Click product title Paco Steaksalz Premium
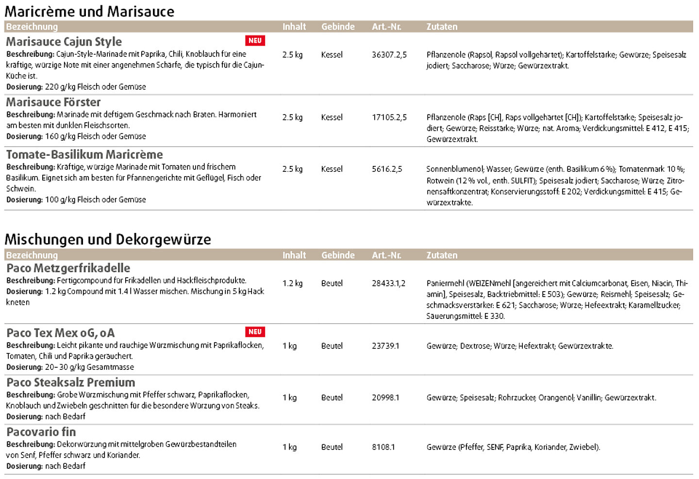 pyautogui.click(x=71, y=382)
